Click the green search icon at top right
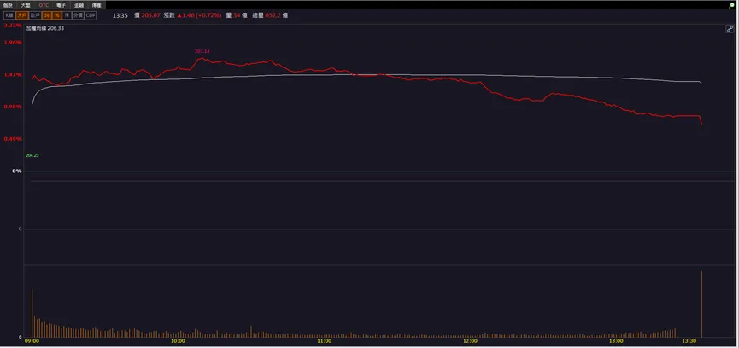The image size is (739, 348). click(x=731, y=5)
